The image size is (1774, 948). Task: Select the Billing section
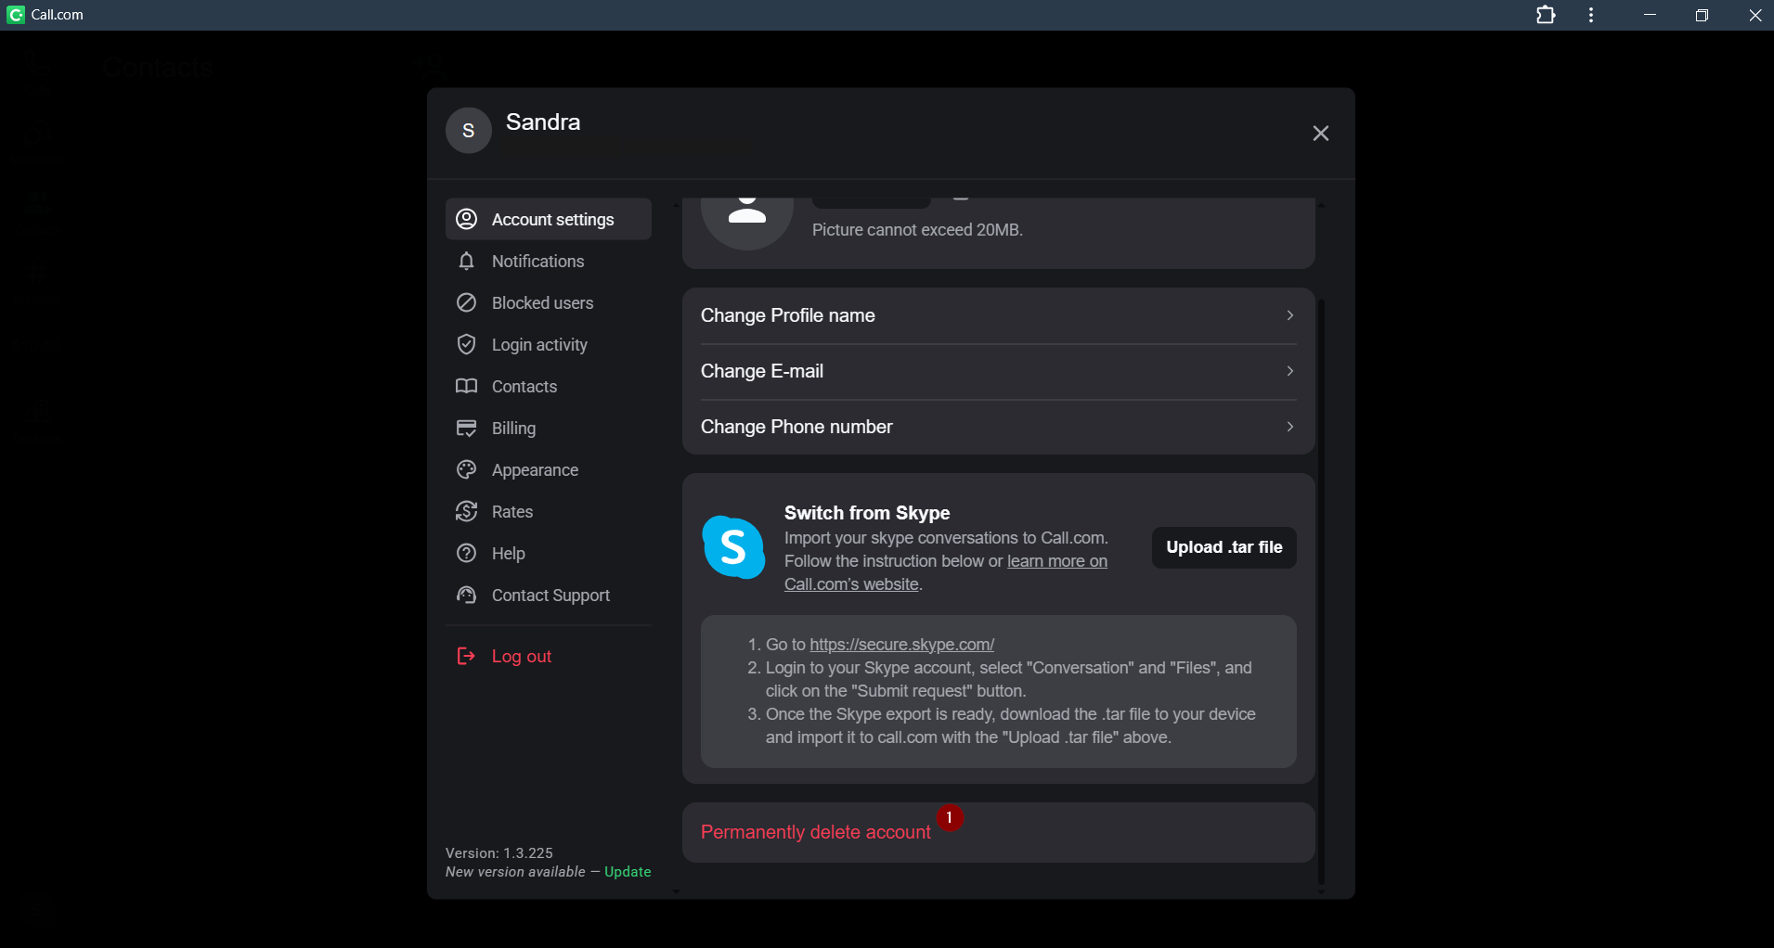coord(549,428)
